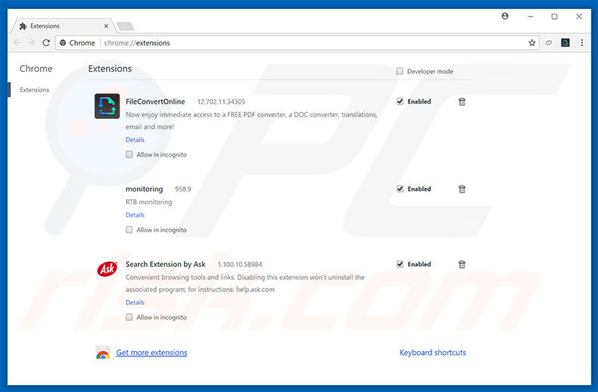This screenshot has width=598, height=392.
Task: Click version number 1.100.10.58984
Action: click(240, 264)
